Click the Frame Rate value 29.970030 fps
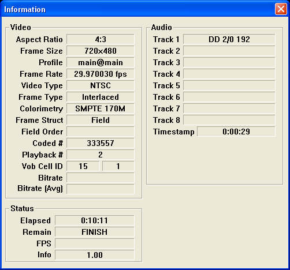 101,74
